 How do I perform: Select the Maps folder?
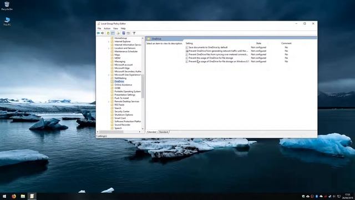[x=115, y=55]
